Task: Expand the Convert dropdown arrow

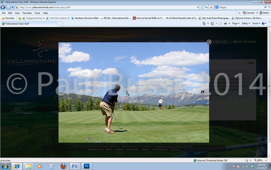Action: (x=257, y=13)
